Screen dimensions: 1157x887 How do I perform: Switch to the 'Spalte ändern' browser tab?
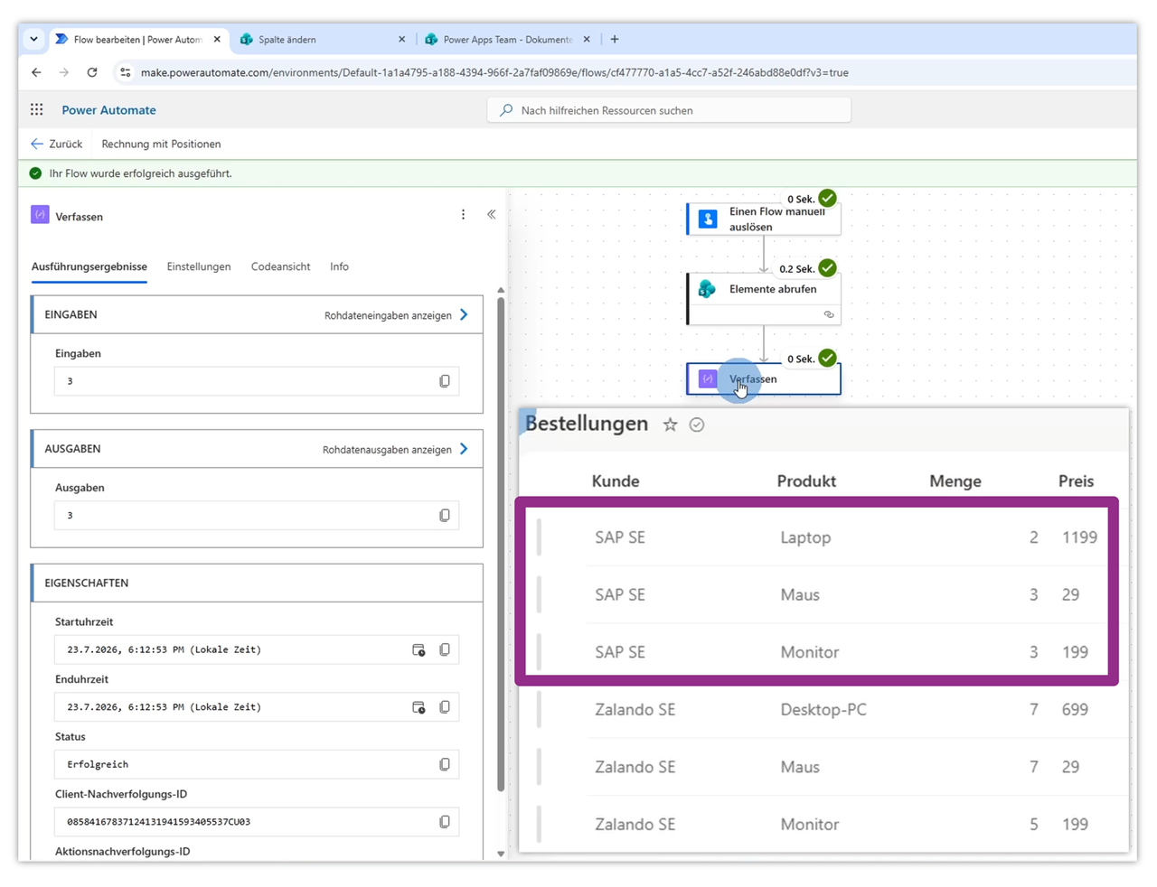(x=323, y=39)
